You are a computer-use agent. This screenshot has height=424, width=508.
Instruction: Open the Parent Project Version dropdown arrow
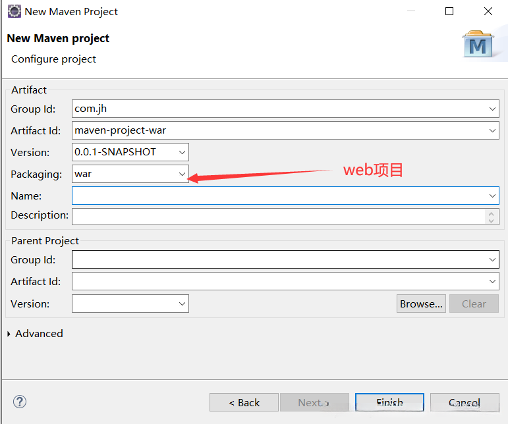click(x=182, y=304)
